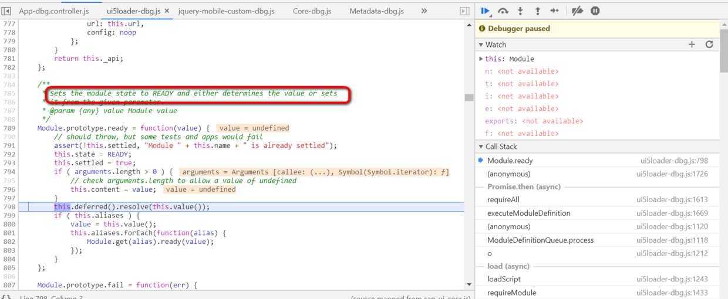Click code editor scrollbar up arrow
The image size is (728, 299).
coord(469,25)
